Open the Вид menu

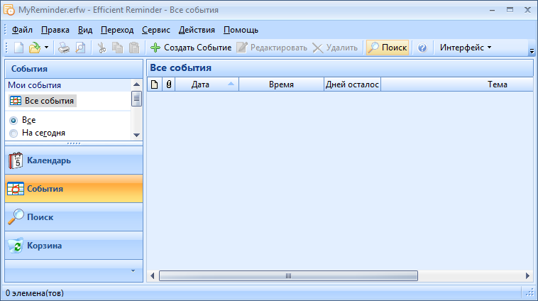click(x=85, y=30)
